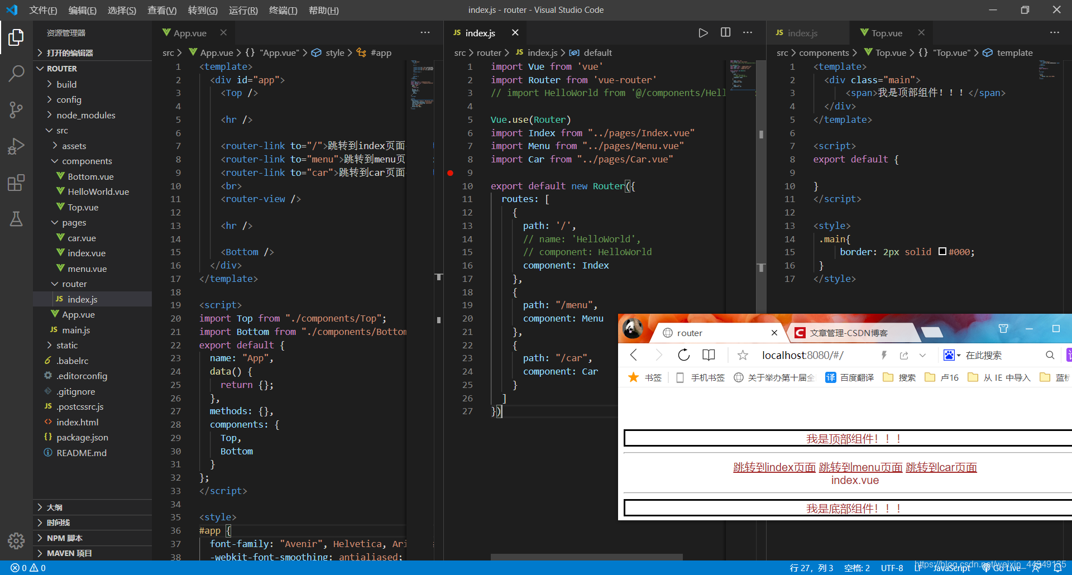Click the UTF-8 encoding status item
Image resolution: width=1072 pixels, height=575 pixels.
pyautogui.click(x=892, y=568)
